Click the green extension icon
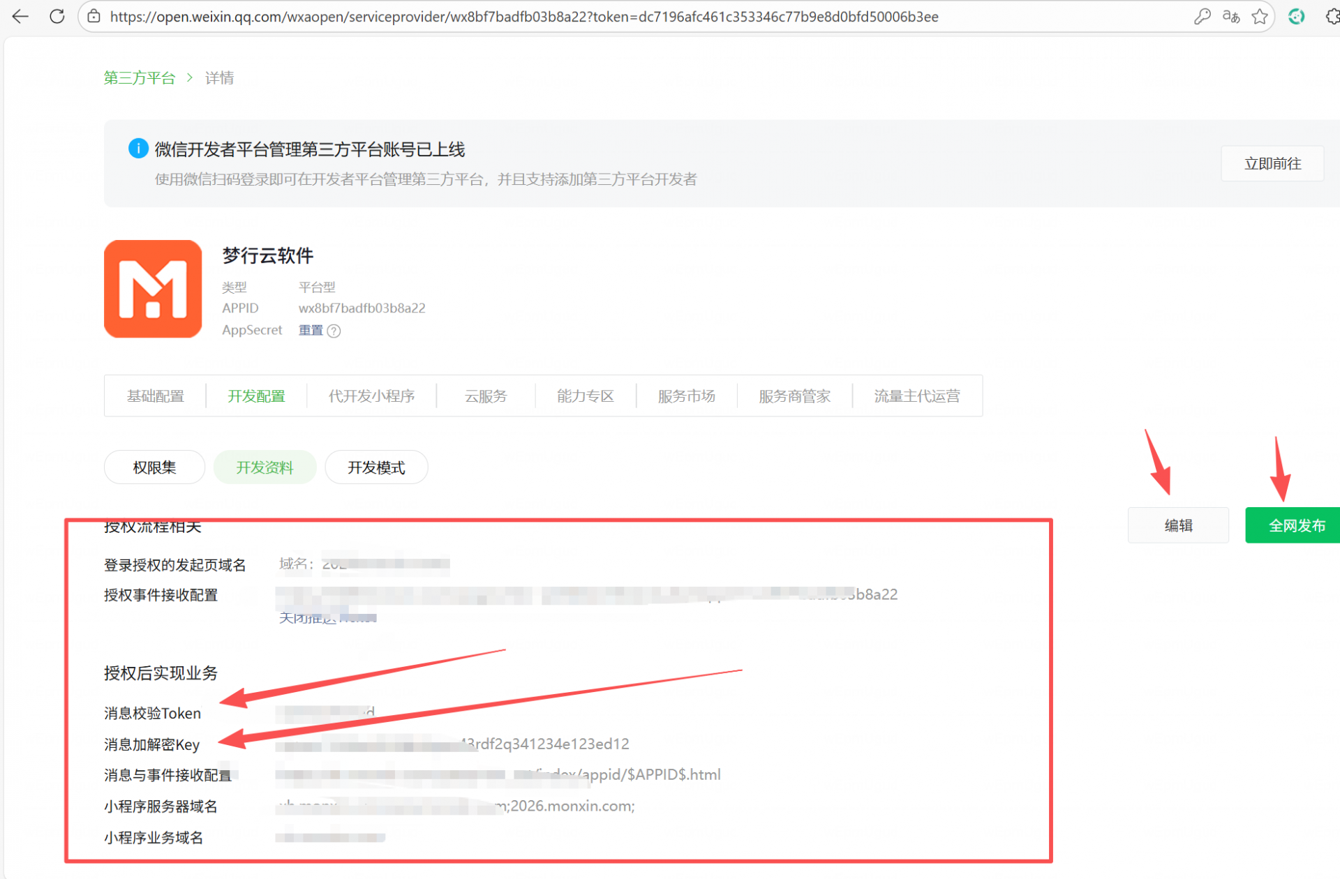Image resolution: width=1340 pixels, height=879 pixels. 1296,17
